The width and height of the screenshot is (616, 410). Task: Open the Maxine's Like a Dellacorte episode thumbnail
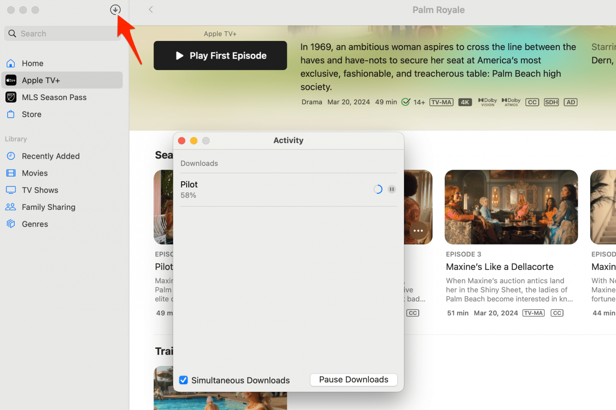(511, 207)
